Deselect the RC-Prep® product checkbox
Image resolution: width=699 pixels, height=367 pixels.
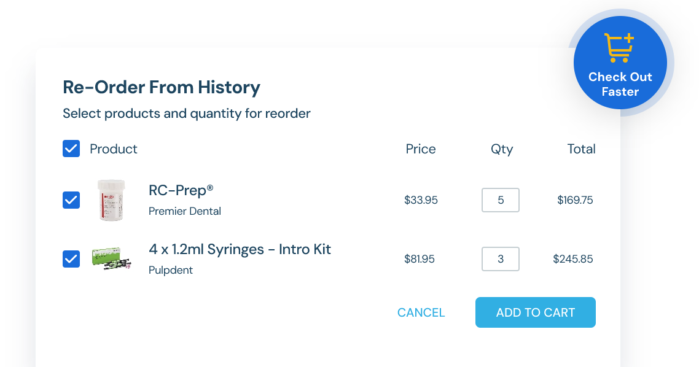click(x=71, y=200)
